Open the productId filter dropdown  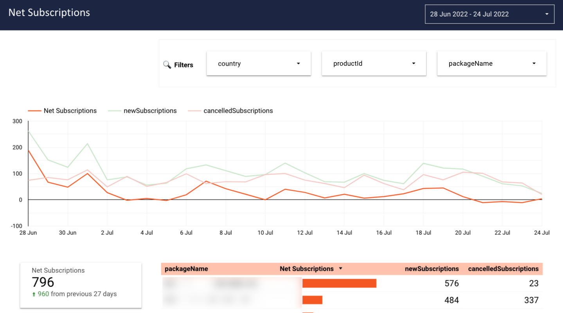coord(374,63)
